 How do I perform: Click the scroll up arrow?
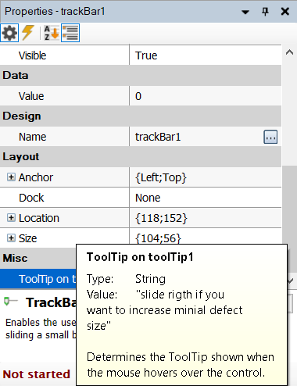[289, 52]
